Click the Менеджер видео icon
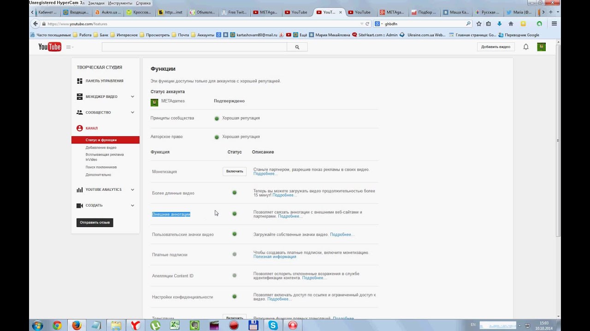The width and height of the screenshot is (590, 331). 79,97
